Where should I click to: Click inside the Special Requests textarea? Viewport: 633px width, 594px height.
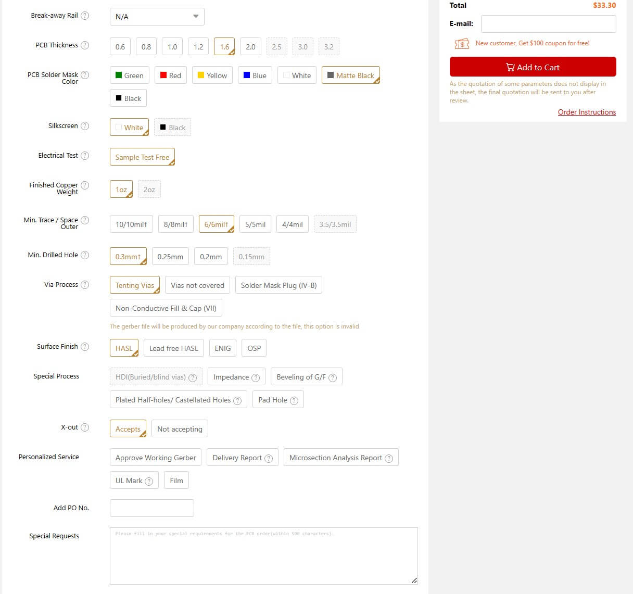tap(263, 555)
